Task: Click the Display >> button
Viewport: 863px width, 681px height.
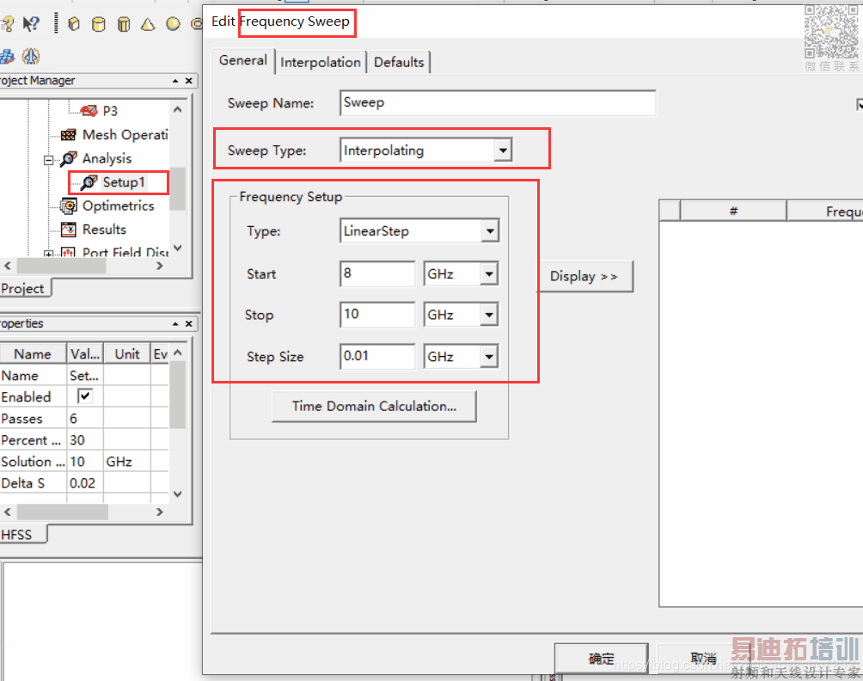Action: pos(584,276)
